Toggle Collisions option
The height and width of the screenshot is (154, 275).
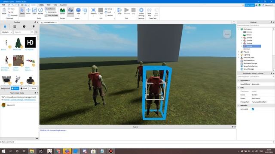50,9
